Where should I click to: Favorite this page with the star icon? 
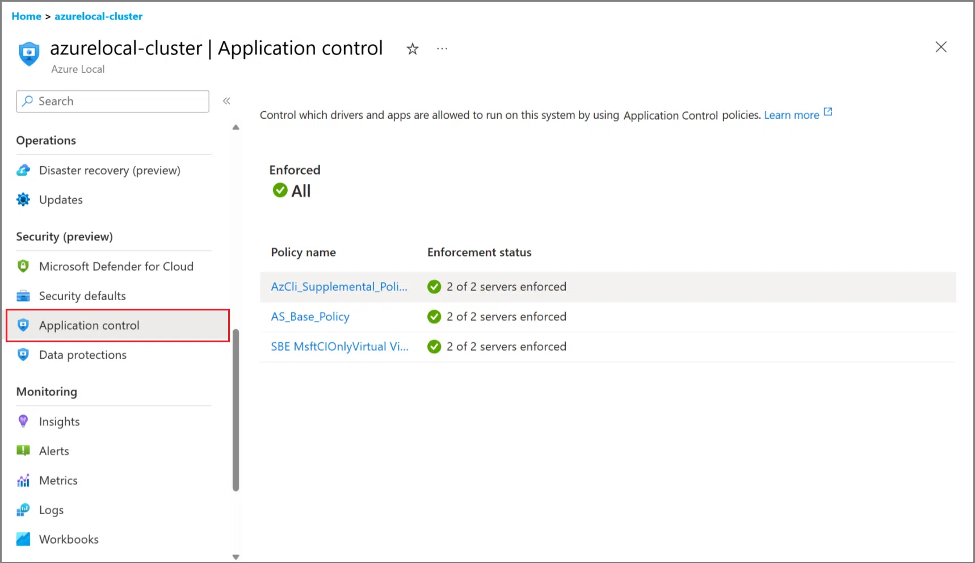click(413, 49)
